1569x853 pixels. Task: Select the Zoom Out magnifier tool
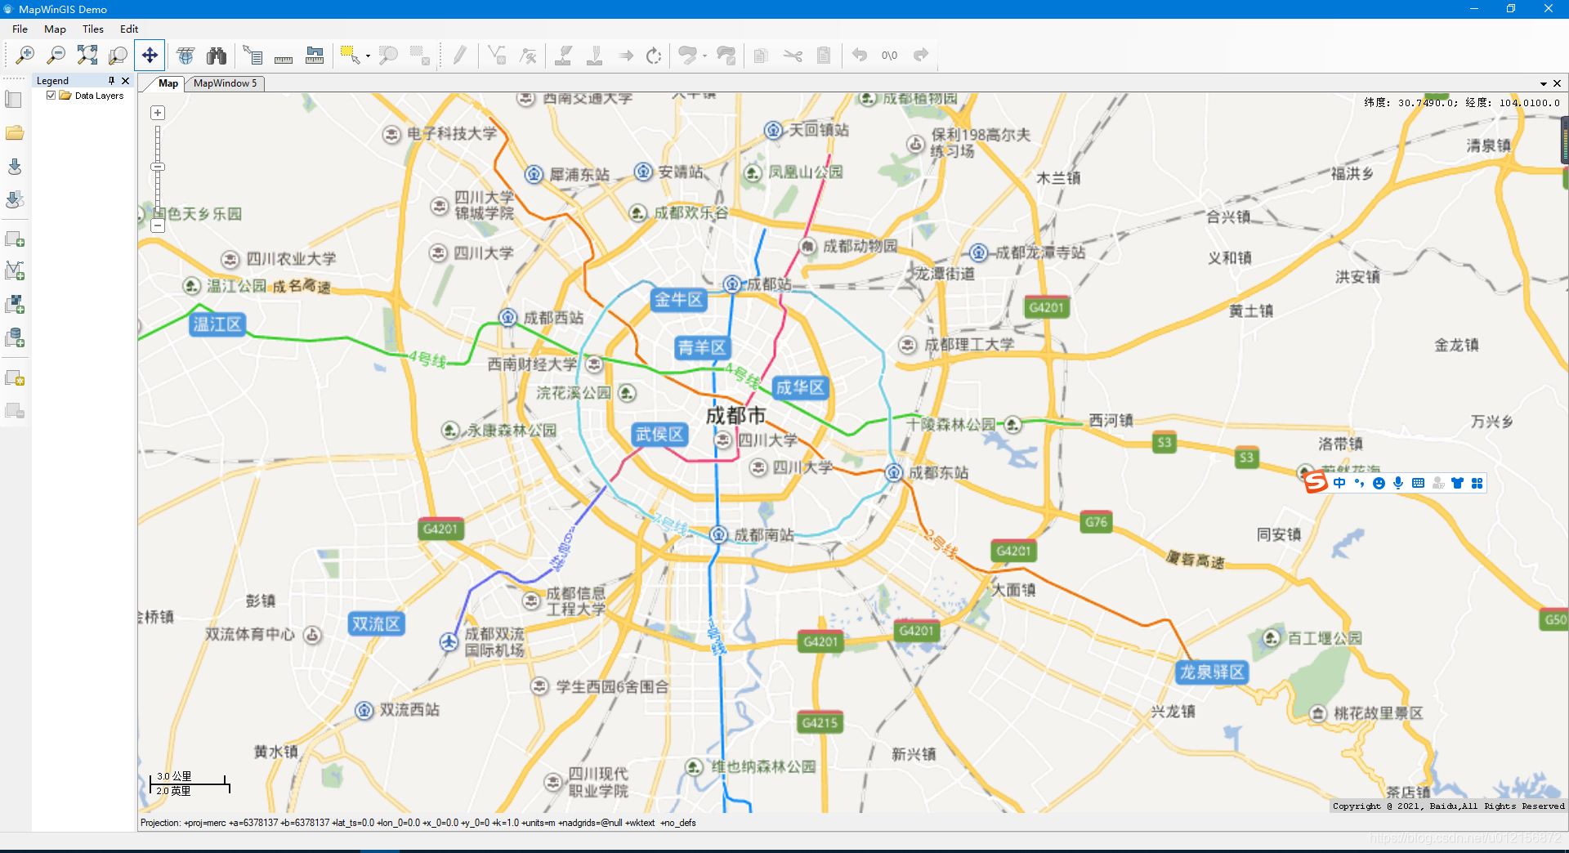click(x=56, y=55)
